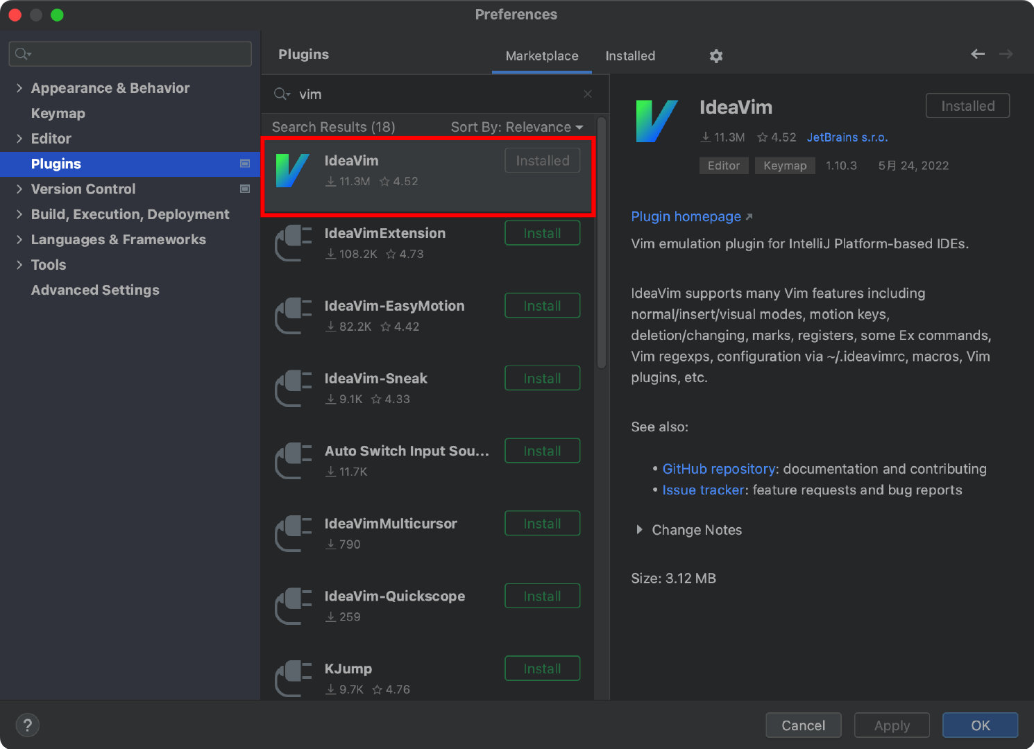Click the IdeaVim-EasyMotion plug icon

tap(293, 316)
